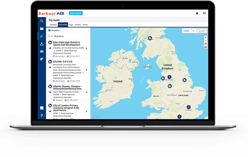Click Citylabs project building icon
Viewport: 248px width, 157px height.
(x=50, y=62)
